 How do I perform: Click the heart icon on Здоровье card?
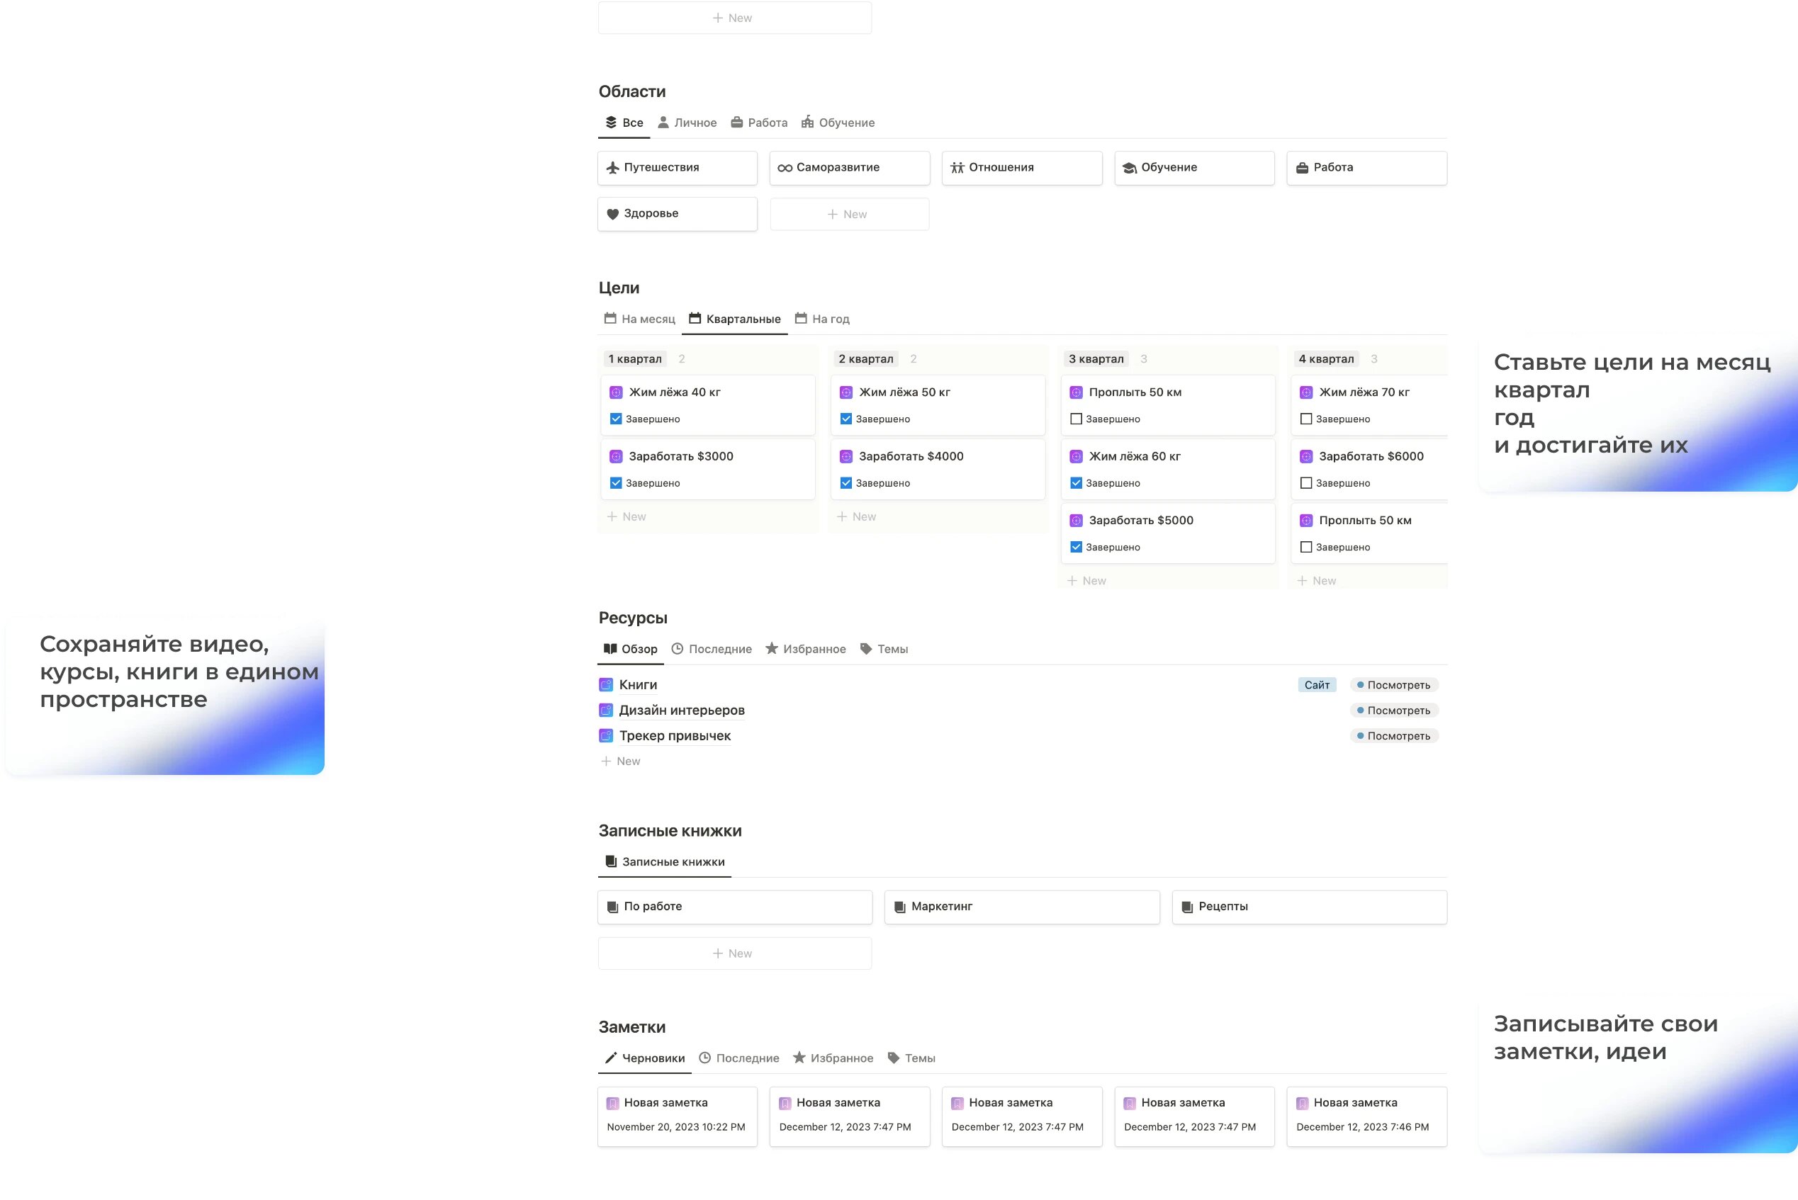612,214
